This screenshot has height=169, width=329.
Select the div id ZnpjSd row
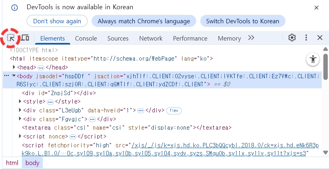pyautogui.click(x=59, y=93)
